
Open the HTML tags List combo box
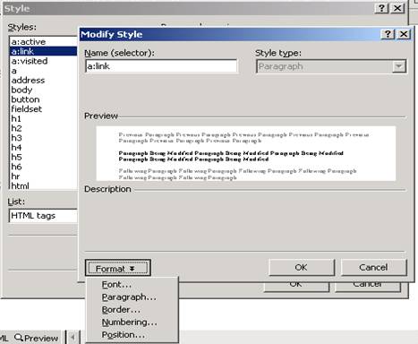click(x=43, y=216)
